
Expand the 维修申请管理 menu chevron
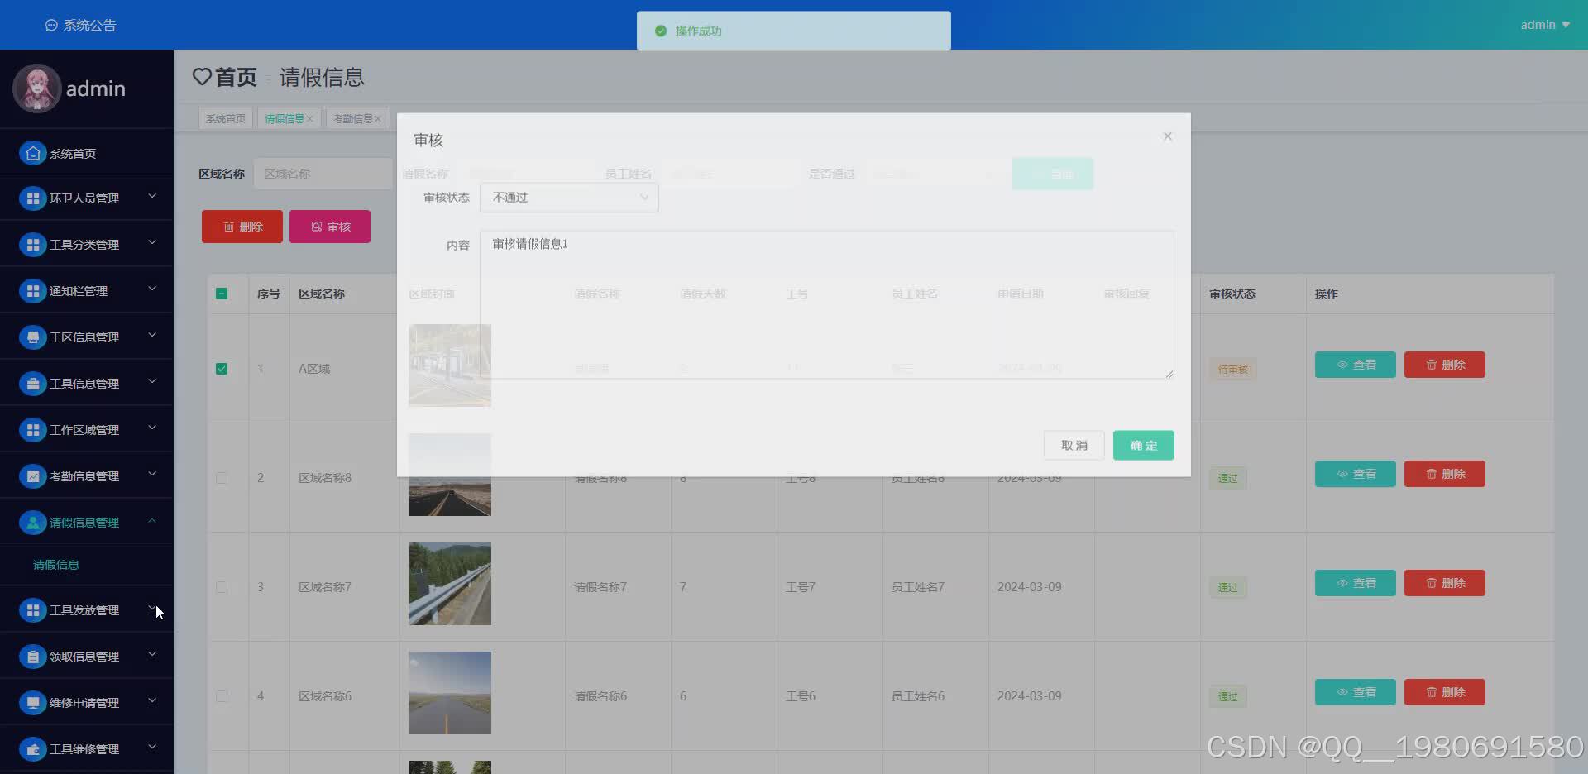click(152, 700)
